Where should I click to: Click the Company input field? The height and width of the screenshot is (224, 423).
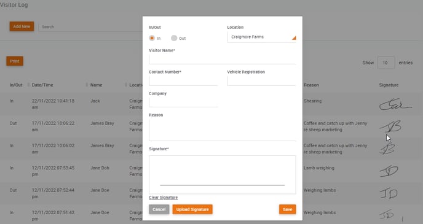point(183,102)
